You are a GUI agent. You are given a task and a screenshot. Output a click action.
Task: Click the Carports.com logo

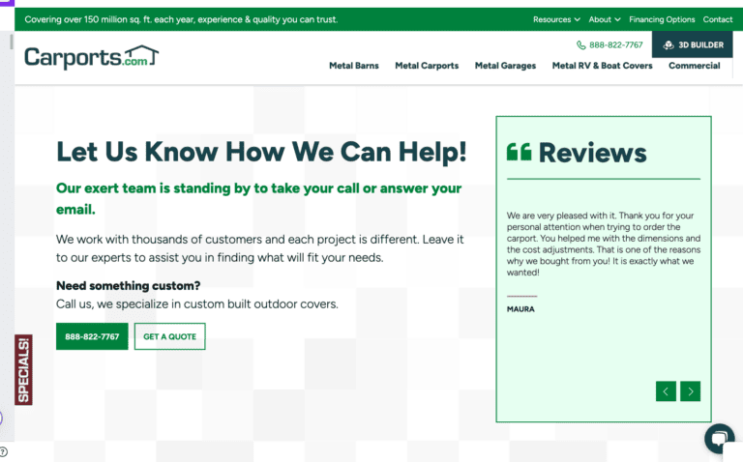pyautogui.click(x=92, y=58)
